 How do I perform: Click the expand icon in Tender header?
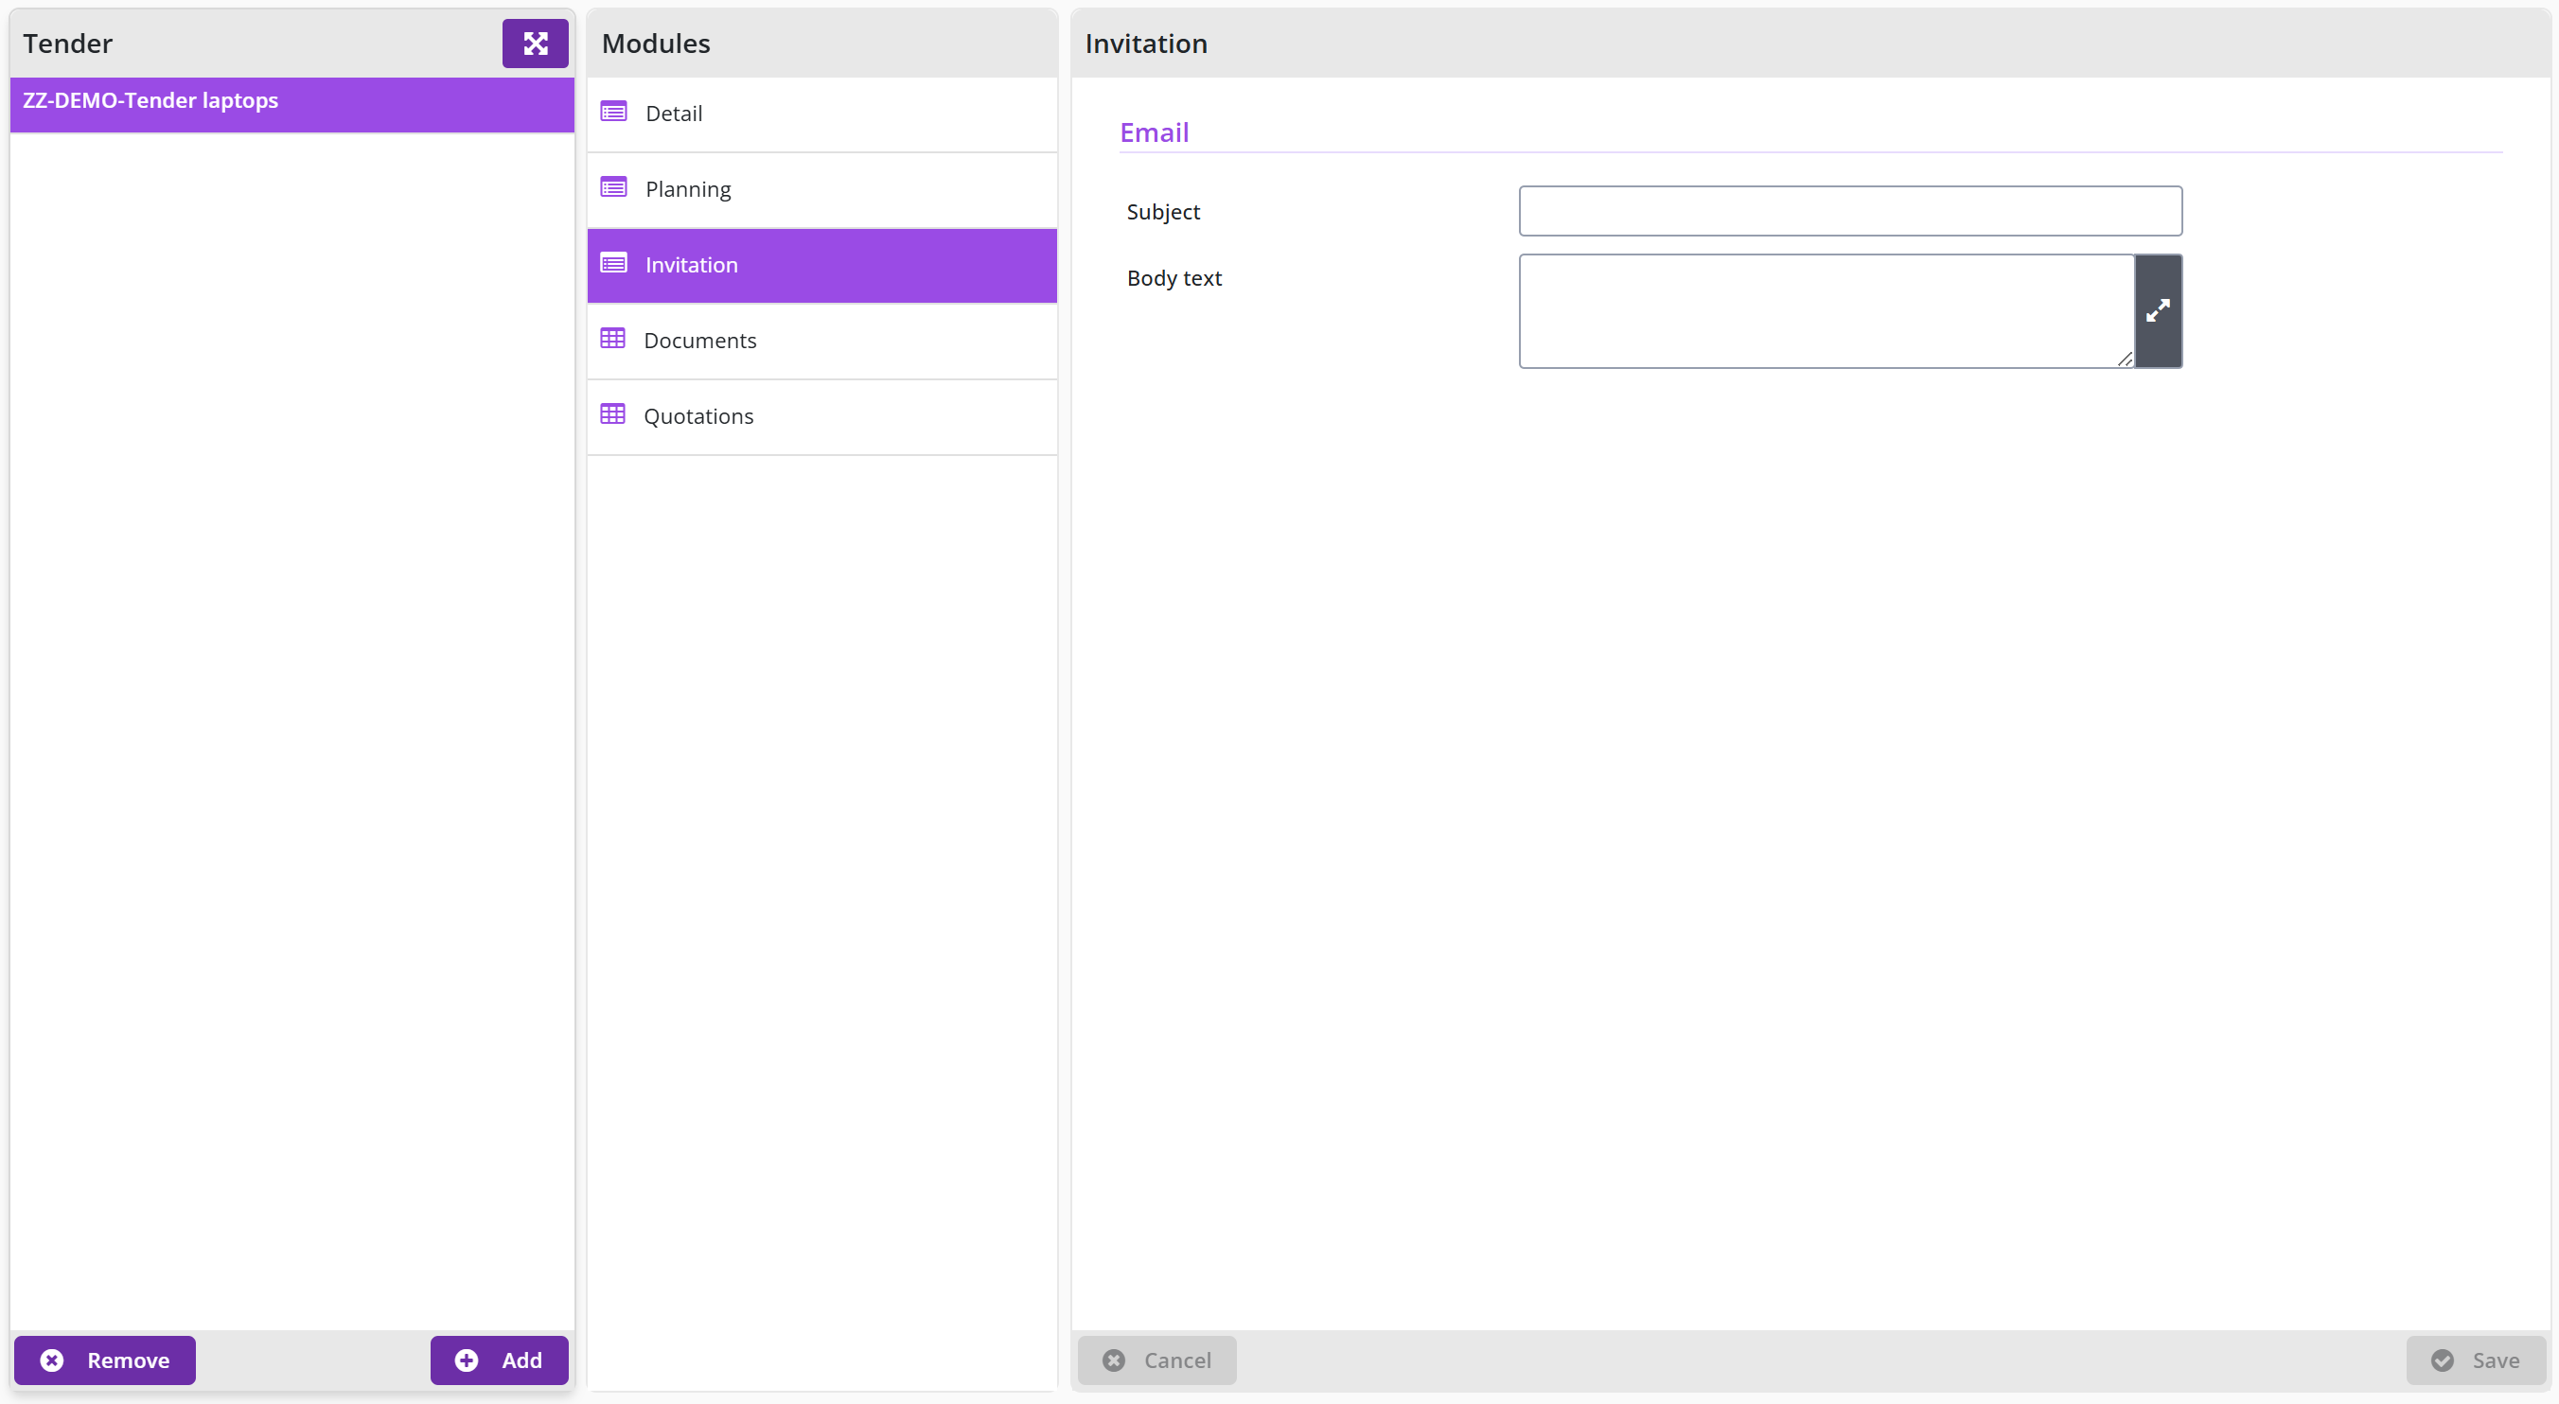535,44
